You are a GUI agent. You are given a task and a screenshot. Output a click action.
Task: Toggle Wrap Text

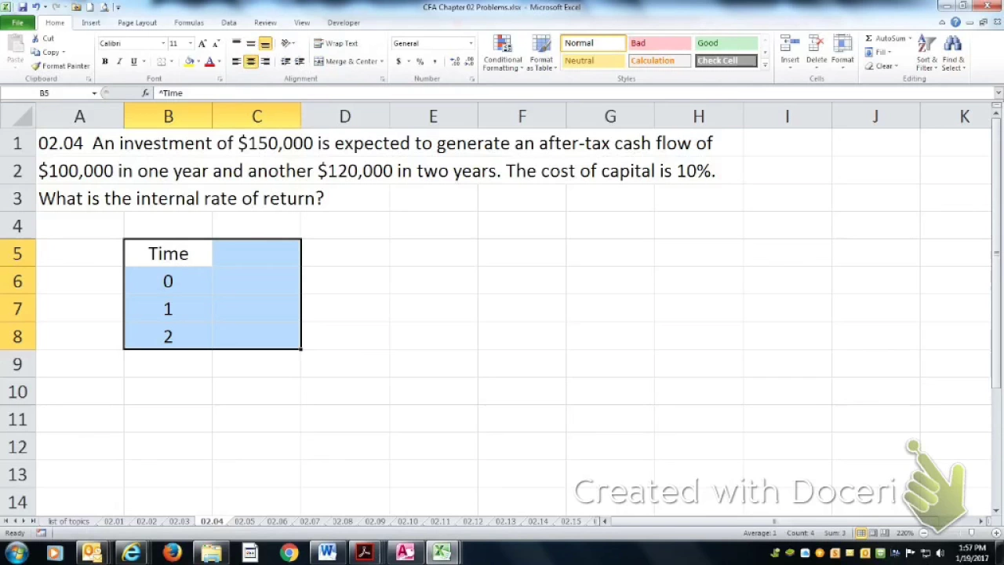click(x=336, y=43)
